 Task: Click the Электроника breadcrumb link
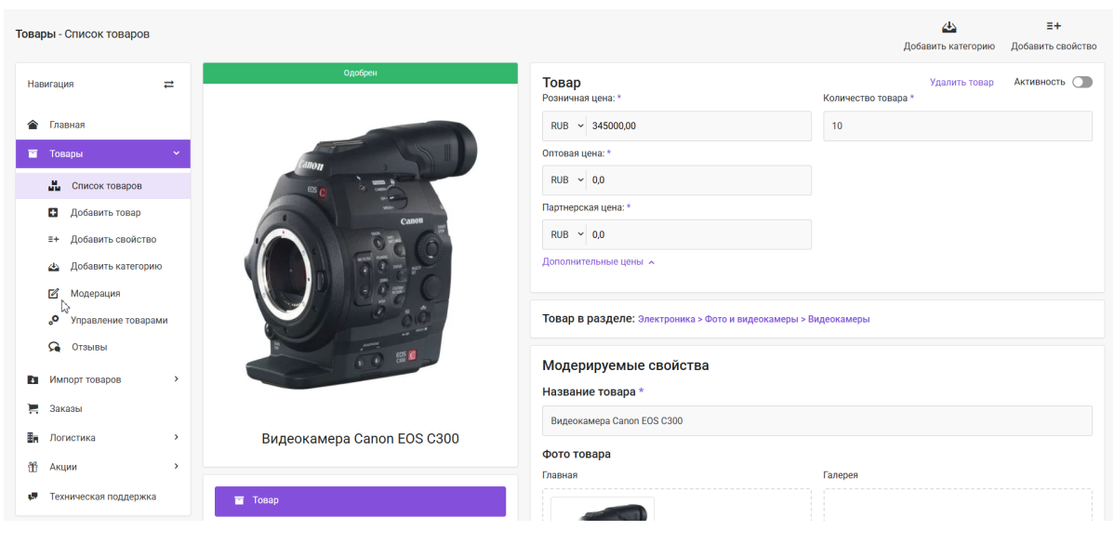pos(667,320)
